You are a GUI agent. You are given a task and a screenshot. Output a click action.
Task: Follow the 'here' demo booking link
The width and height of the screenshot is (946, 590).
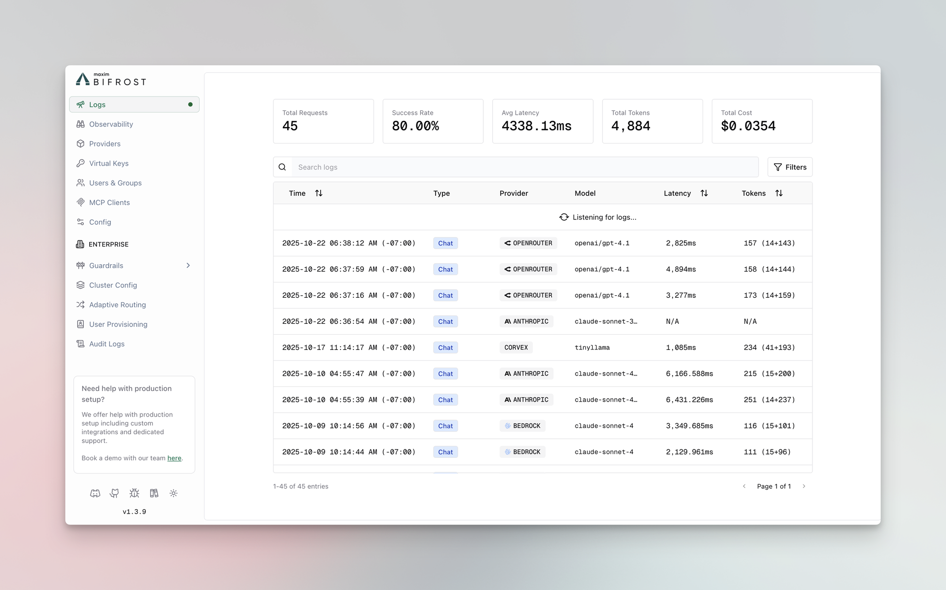coord(174,458)
